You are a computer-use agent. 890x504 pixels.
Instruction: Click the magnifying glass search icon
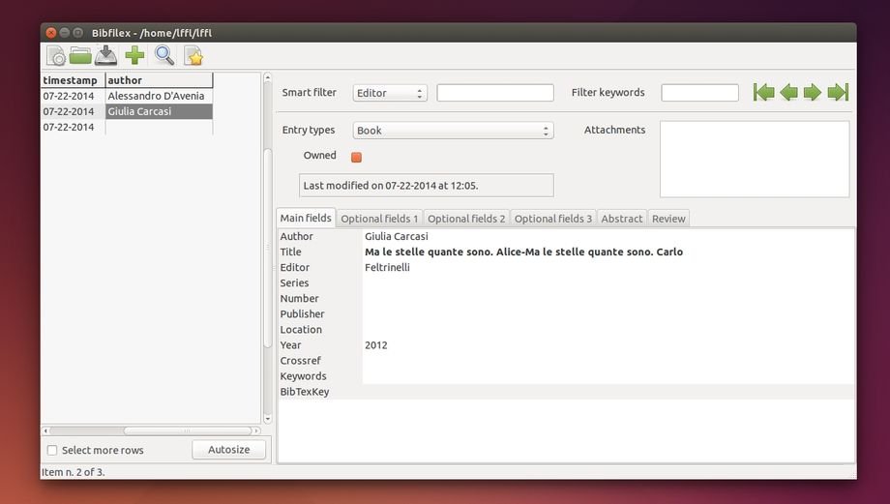[164, 56]
